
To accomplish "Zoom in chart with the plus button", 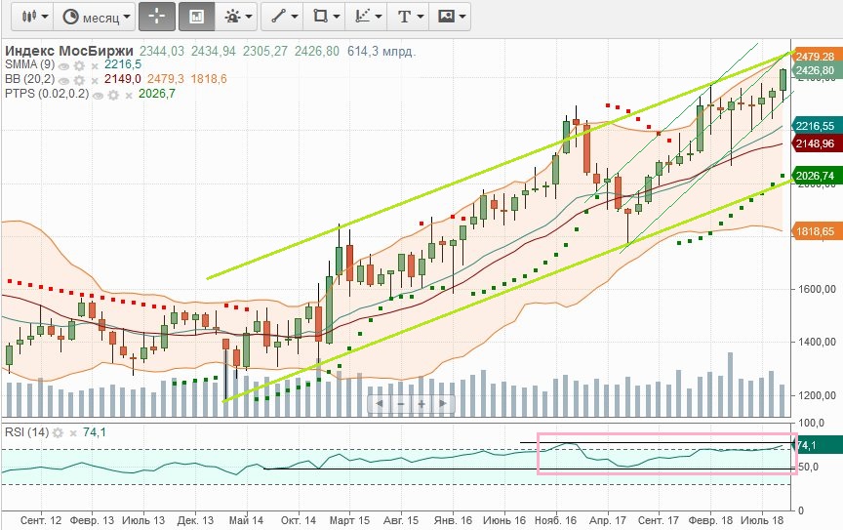I will point(422,403).
